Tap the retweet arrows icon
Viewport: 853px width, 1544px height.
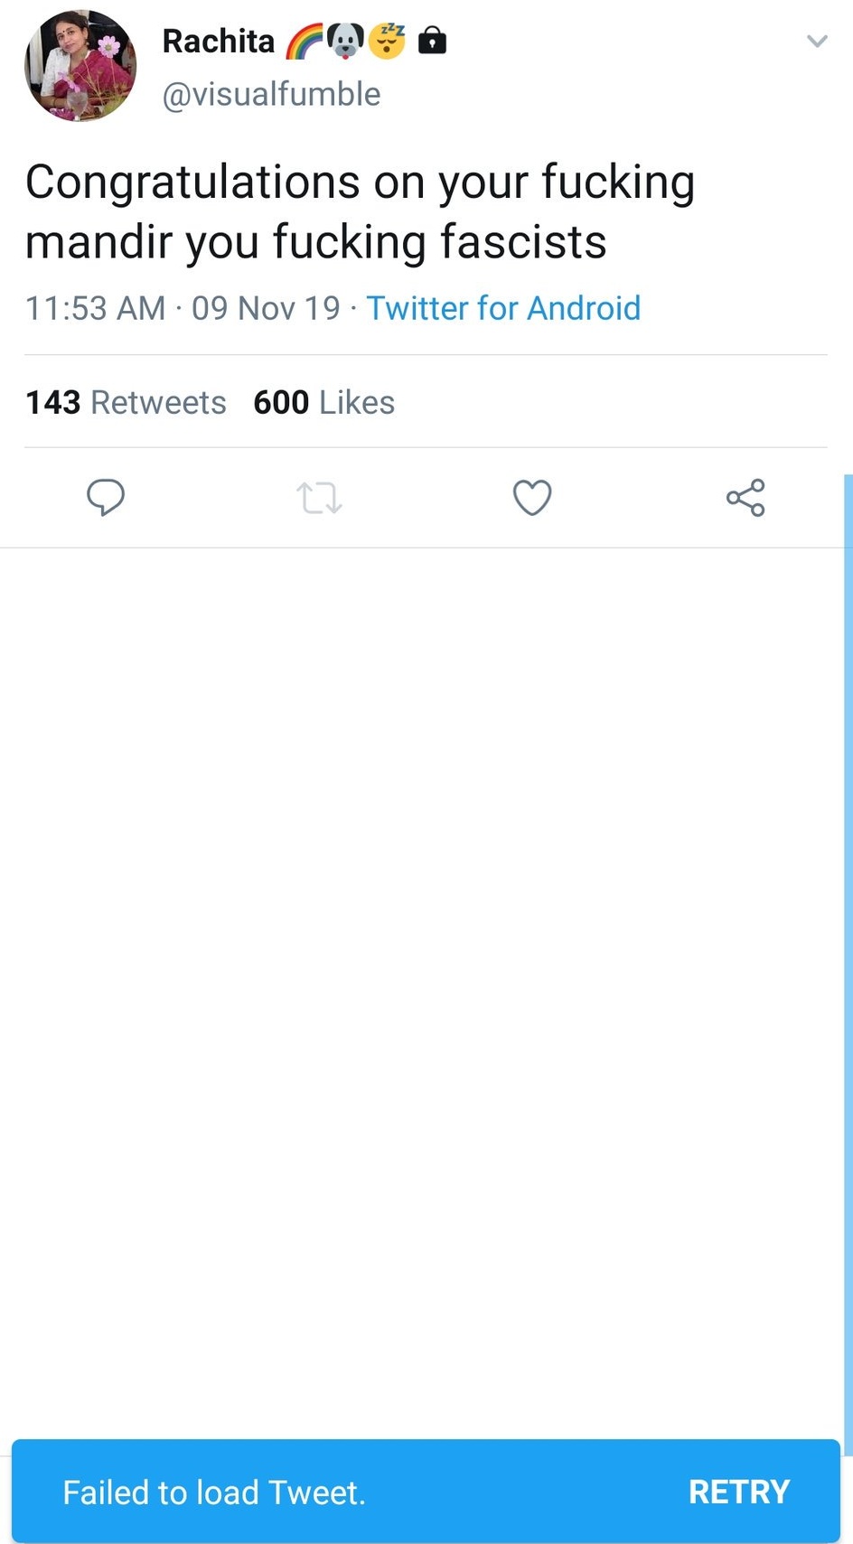tap(319, 498)
